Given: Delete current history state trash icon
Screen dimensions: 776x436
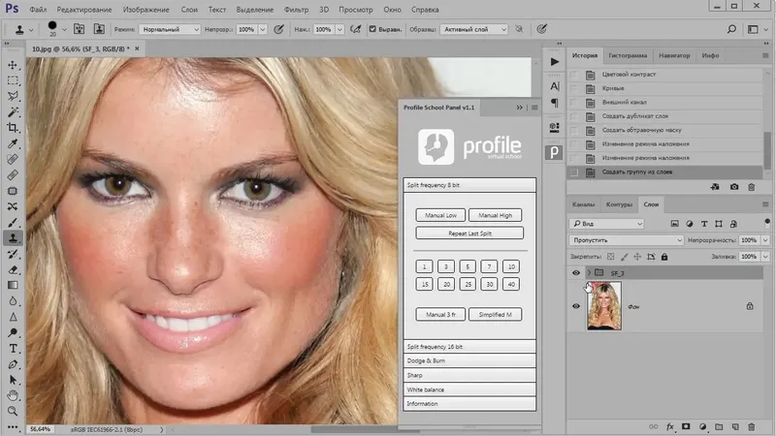Looking at the screenshot, I should click(x=751, y=187).
